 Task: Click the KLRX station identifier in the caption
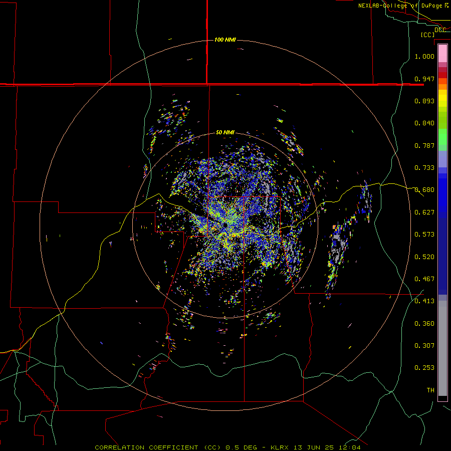[x=281, y=447]
